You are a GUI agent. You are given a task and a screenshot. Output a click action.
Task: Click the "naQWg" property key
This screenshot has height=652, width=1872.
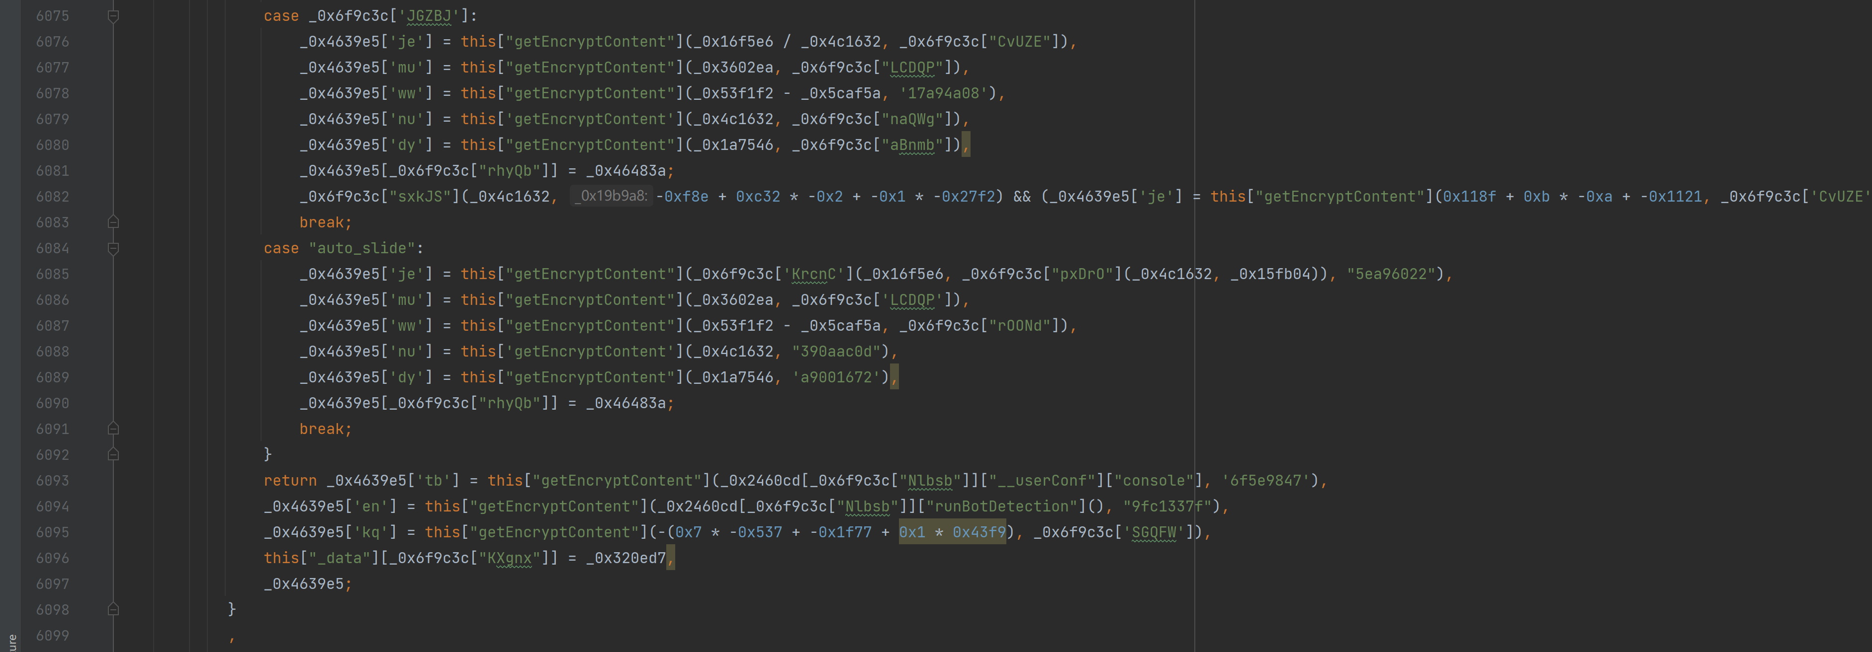coord(912,119)
